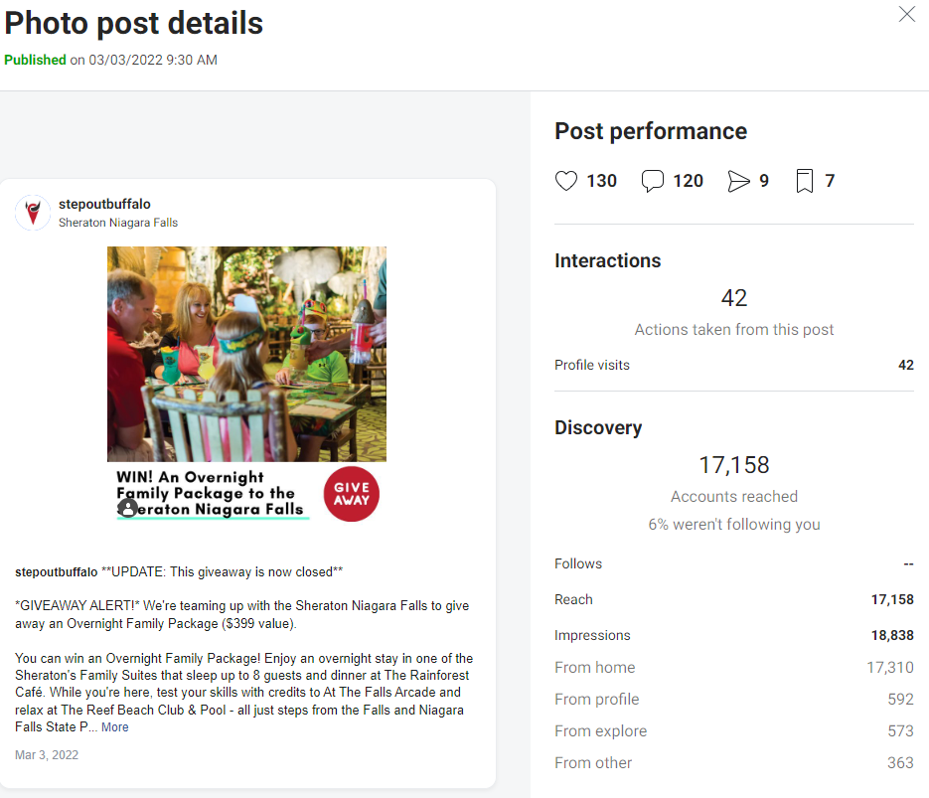This screenshot has height=798, width=929.
Task: Click the comment bubble icon
Action: [x=653, y=181]
